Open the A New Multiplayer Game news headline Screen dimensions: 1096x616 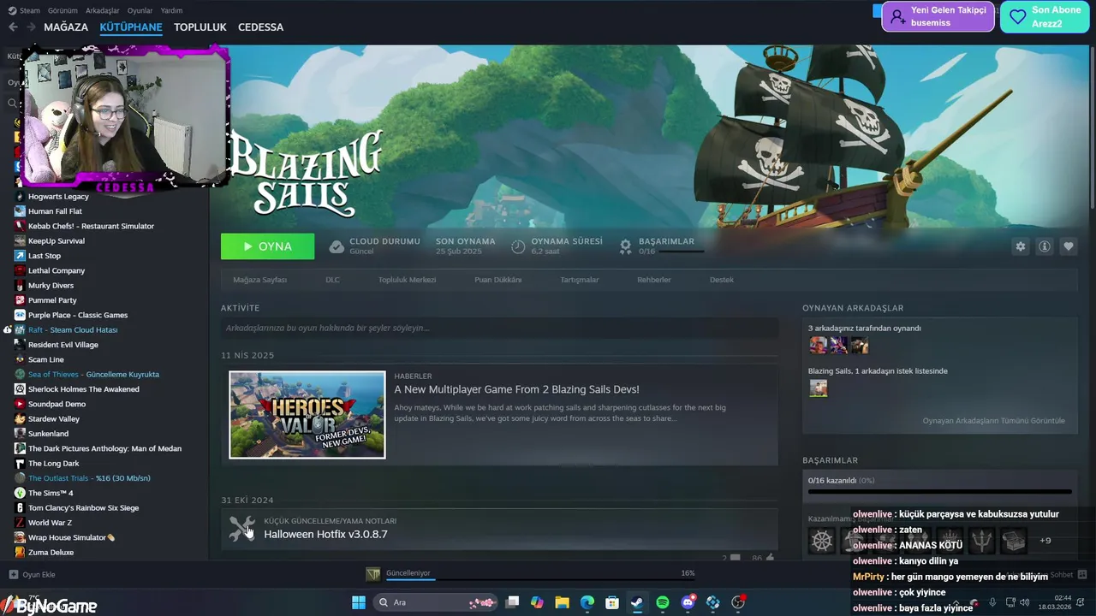516,389
